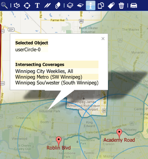Screen dimensions: 148x159
Task: Click the Assiniboine Park tree symbol
Action: [x=77, y=141]
